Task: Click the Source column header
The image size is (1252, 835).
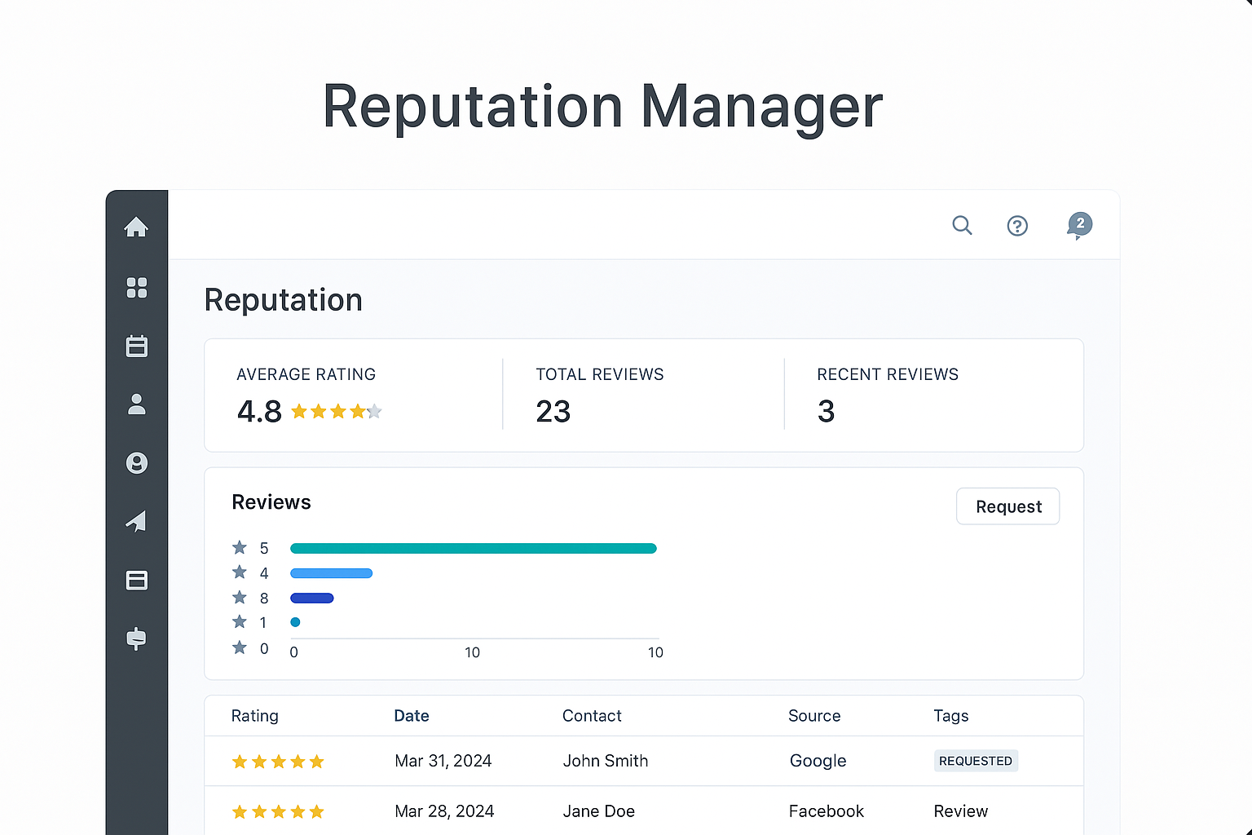Action: point(814,716)
